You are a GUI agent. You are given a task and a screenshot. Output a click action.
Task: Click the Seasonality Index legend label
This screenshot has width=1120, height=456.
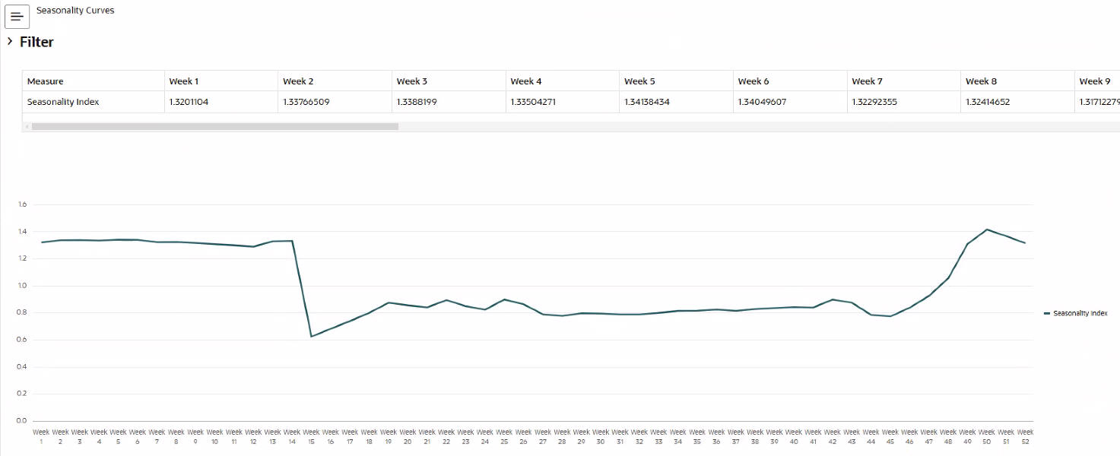(1080, 312)
